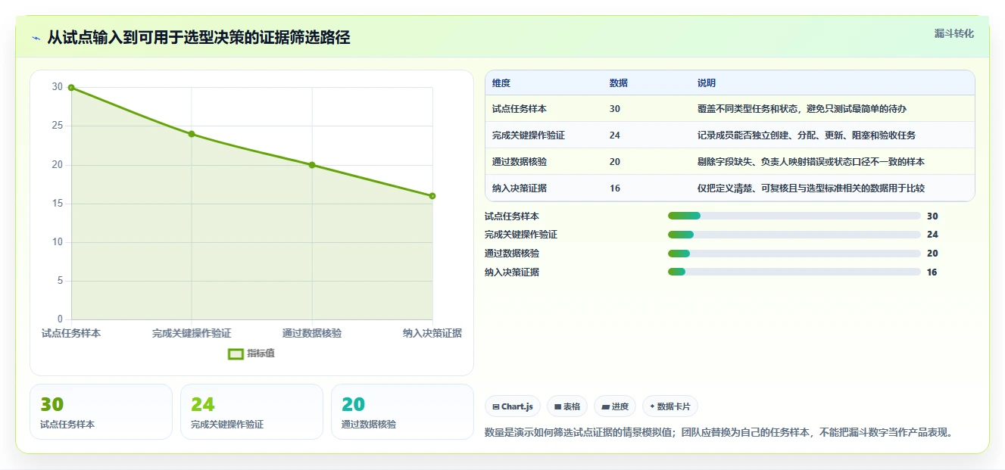Click the progress list label 通过数据核验
The image size is (1005, 470).
(512, 254)
